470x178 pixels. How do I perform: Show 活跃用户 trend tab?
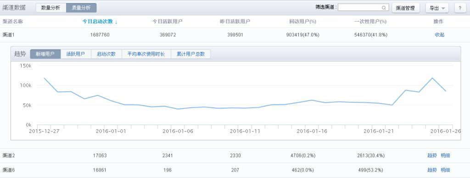[x=76, y=54]
